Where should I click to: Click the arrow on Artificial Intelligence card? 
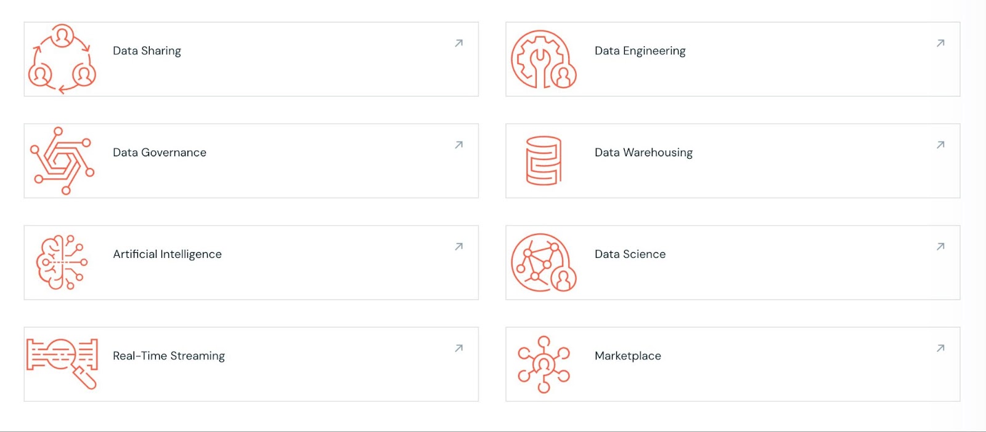(458, 246)
